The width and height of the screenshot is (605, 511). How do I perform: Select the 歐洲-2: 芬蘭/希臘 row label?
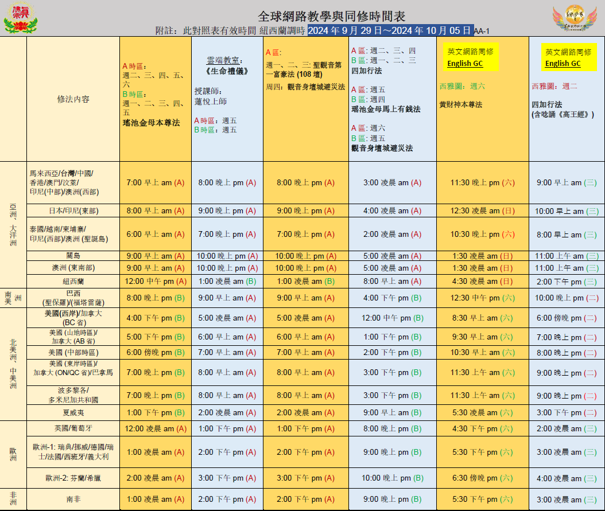click(x=73, y=478)
